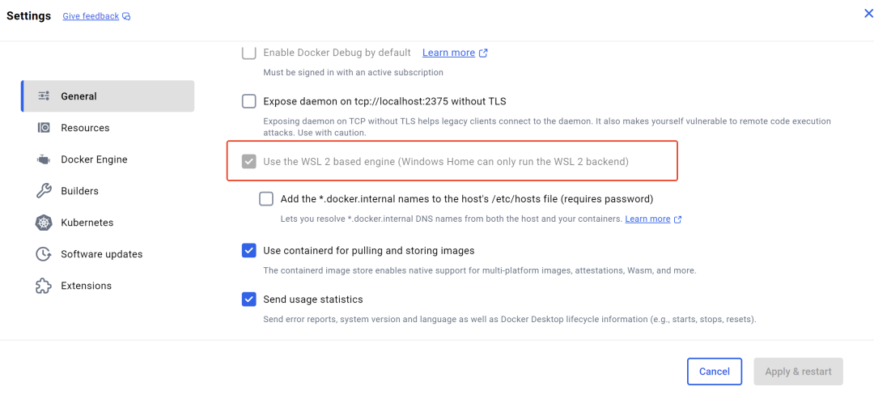Click the Kubernetes helm wheel icon
The width and height of the screenshot is (874, 395).
44,223
